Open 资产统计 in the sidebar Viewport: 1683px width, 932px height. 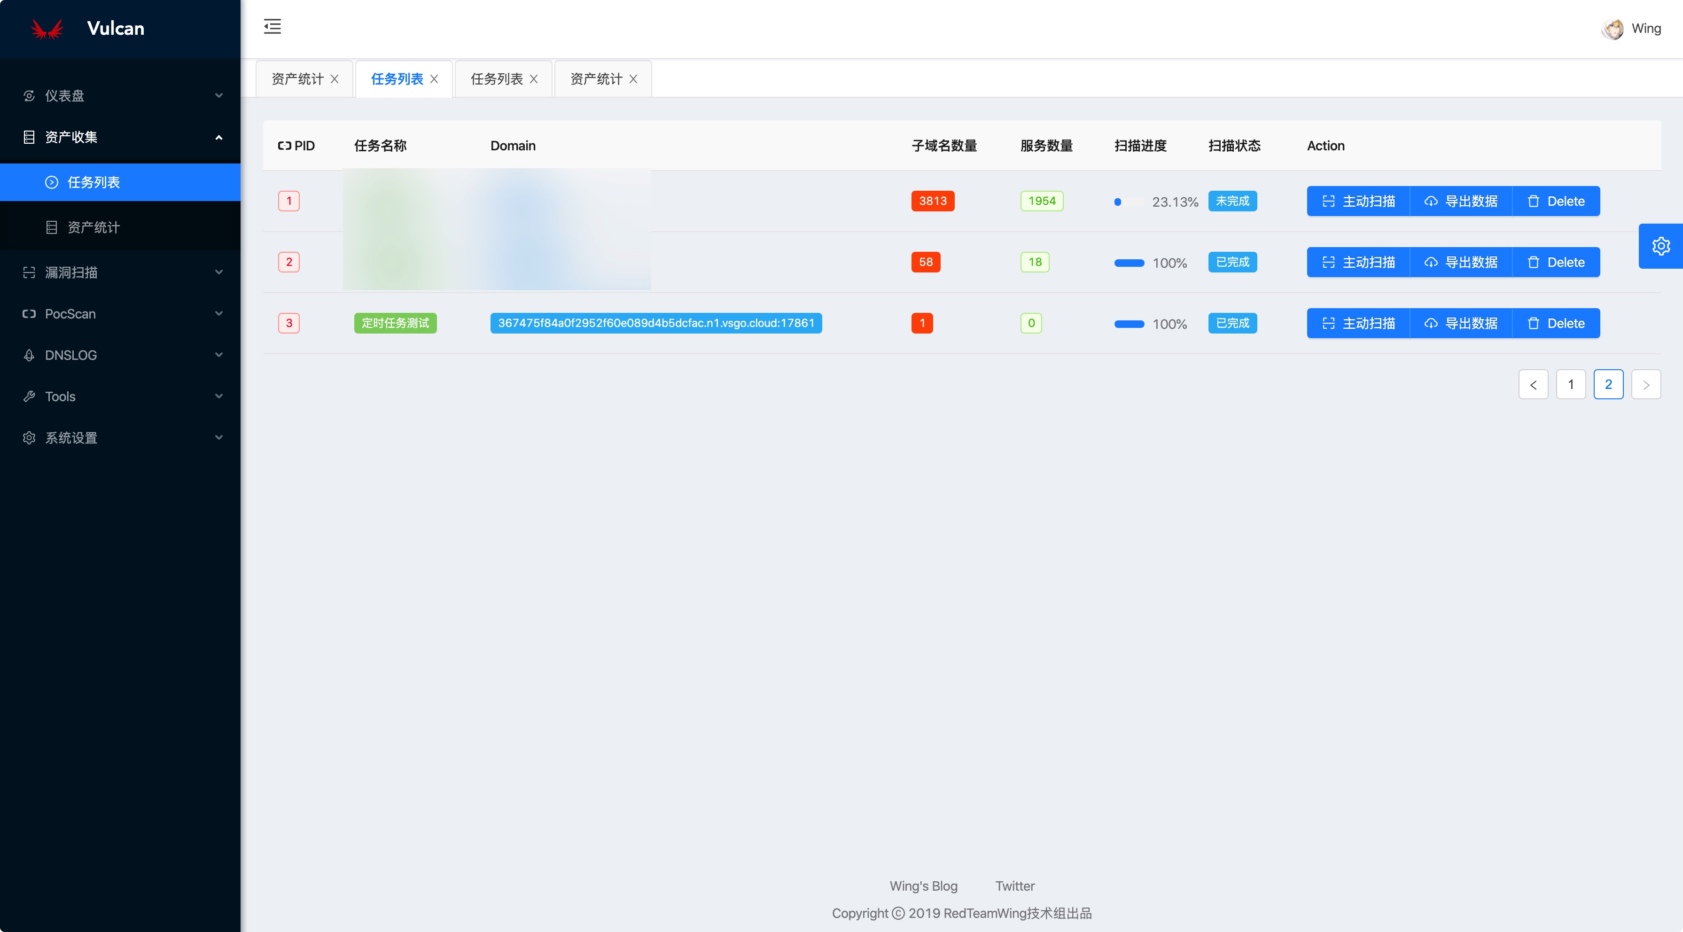[x=93, y=227]
